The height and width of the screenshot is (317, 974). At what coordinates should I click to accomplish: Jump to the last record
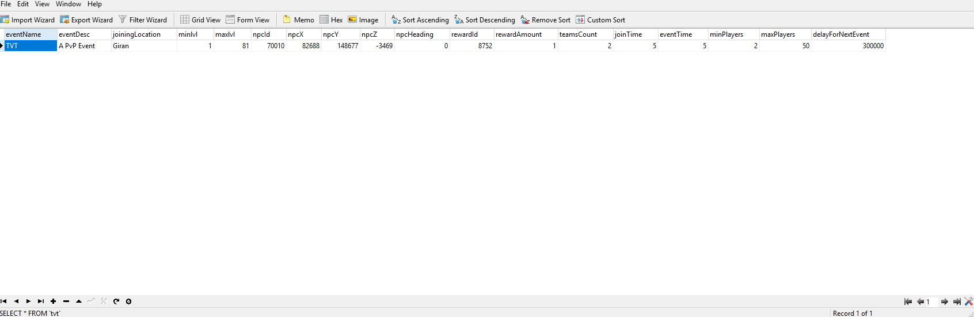coord(41,301)
